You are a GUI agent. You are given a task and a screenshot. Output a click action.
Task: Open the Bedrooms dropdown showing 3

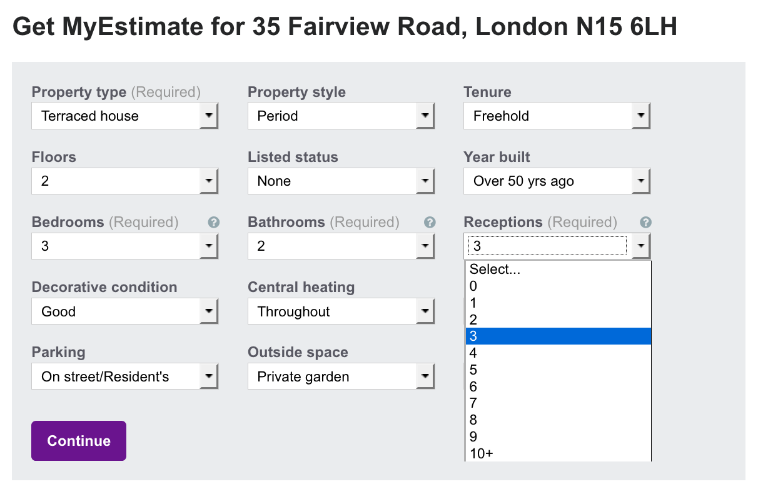(x=125, y=246)
